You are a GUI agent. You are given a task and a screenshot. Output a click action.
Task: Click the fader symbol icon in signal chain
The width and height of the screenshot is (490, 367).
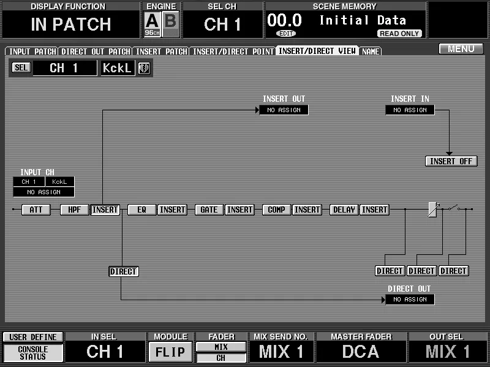coord(433,209)
